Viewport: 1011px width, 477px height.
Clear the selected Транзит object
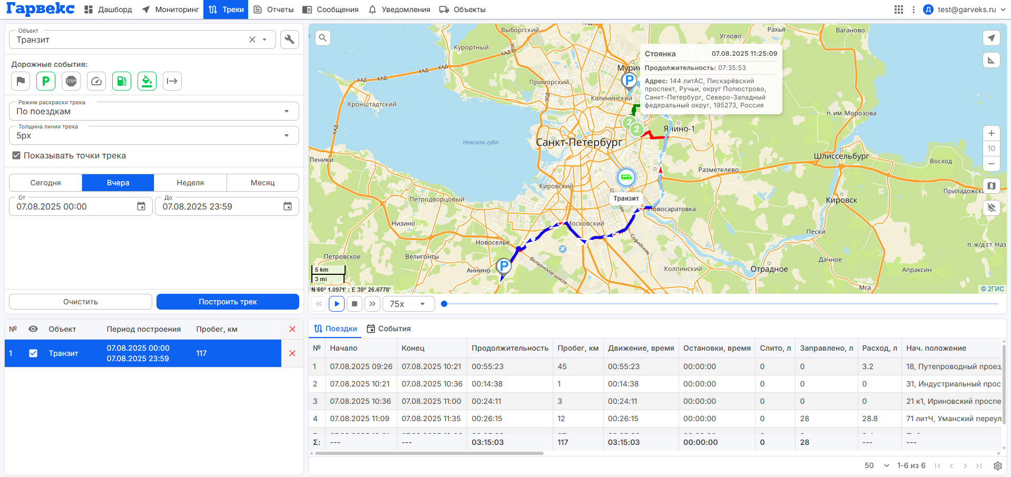(252, 39)
